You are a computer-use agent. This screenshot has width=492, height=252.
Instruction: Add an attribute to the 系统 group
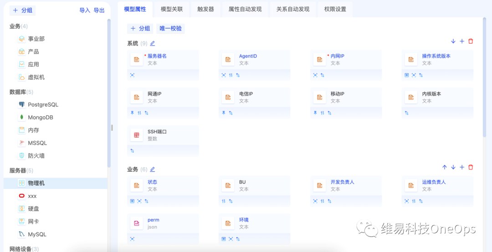(462, 41)
